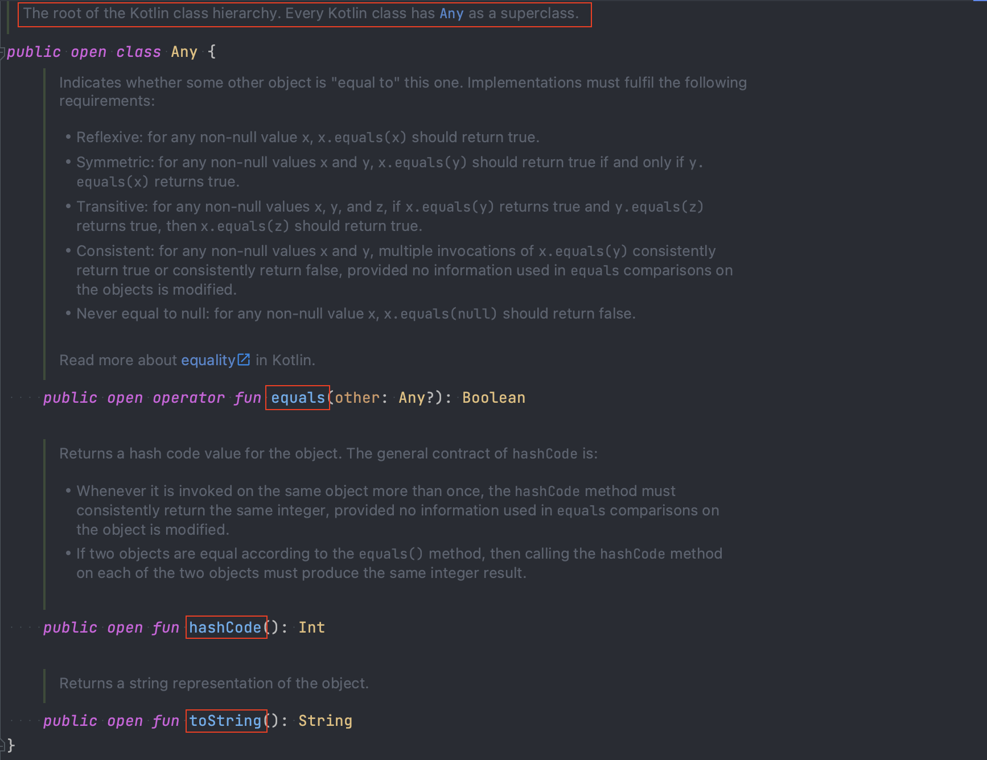The image size is (987, 760).
Task: Click the 'class' keyword in the declaration
Action: (x=139, y=52)
